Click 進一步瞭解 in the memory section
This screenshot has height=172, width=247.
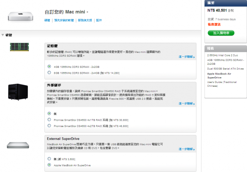click(x=187, y=57)
